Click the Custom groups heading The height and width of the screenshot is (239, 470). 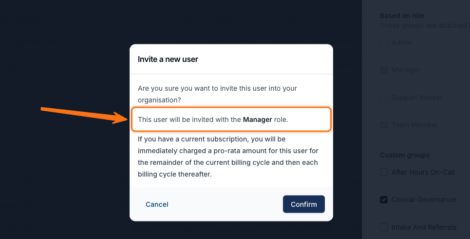coord(405,155)
